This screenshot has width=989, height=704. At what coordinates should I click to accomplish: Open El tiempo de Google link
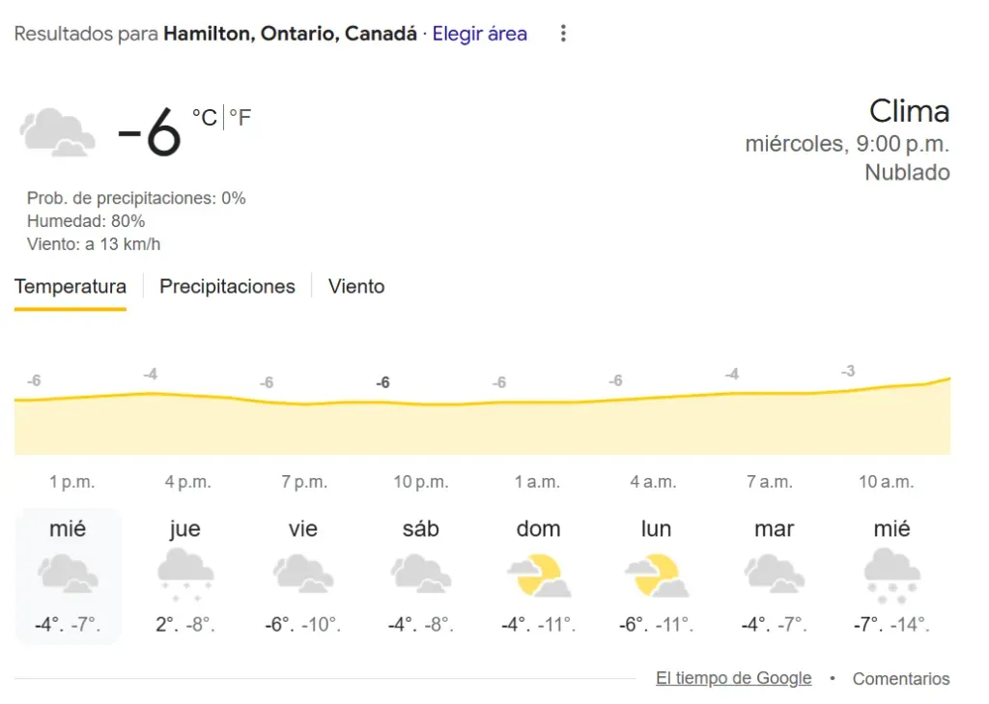pos(733,679)
